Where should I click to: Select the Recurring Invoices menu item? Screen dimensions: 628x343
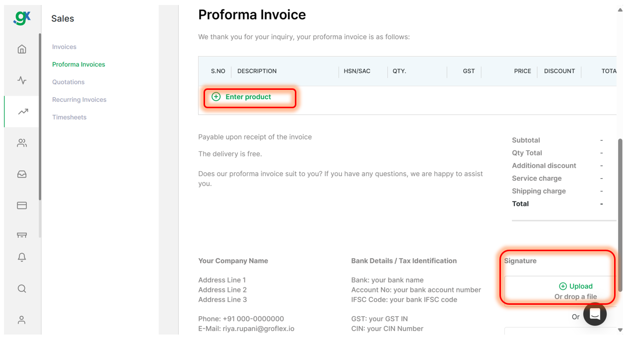79,99
